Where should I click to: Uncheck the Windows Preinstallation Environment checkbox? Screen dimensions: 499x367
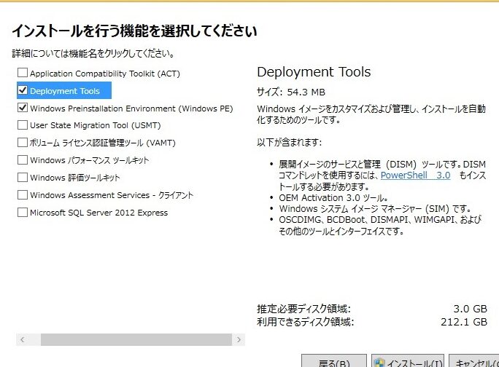tap(23, 108)
